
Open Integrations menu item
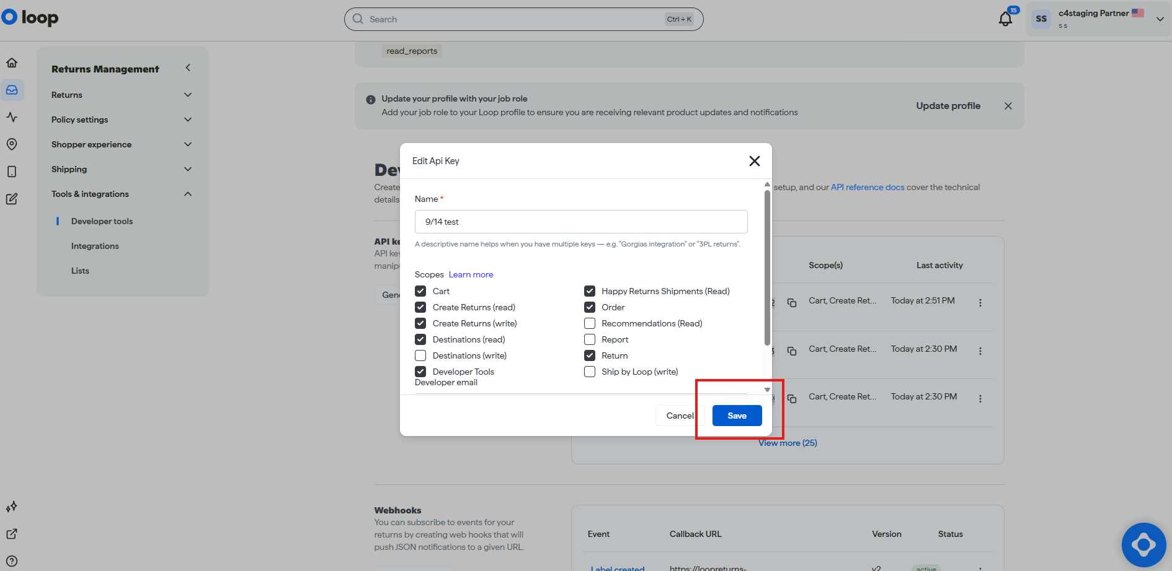coord(95,246)
